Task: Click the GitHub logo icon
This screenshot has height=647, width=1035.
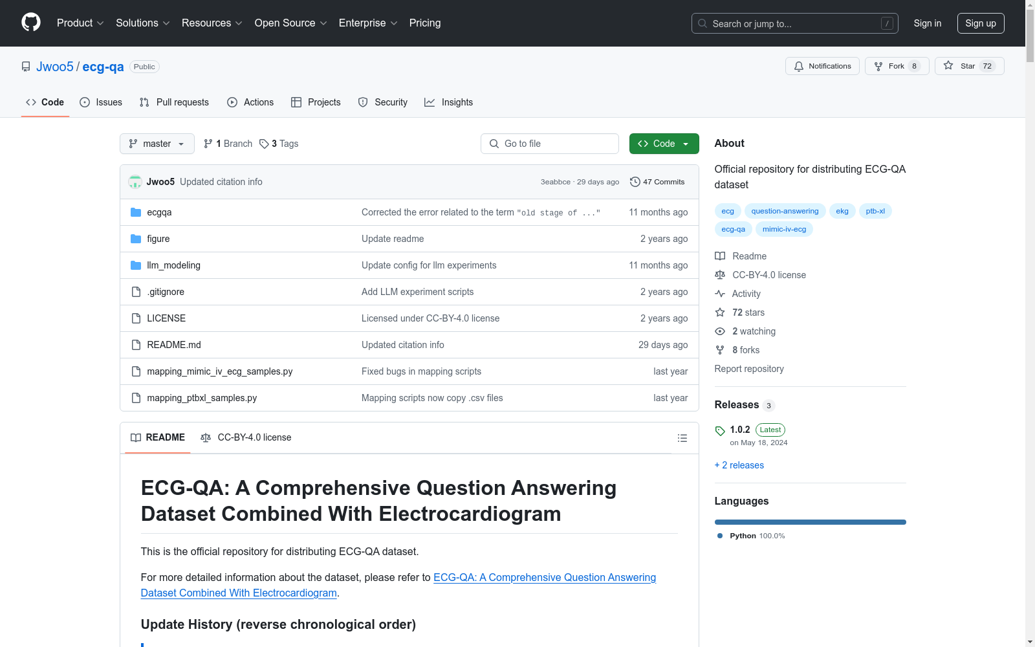Action: [31, 23]
